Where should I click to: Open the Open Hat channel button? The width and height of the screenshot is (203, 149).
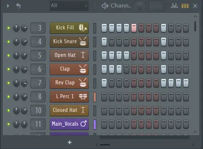point(69,55)
